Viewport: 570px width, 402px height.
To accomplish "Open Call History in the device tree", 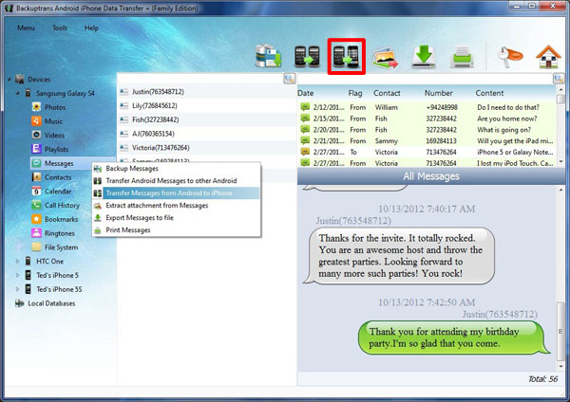I will tap(62, 206).
